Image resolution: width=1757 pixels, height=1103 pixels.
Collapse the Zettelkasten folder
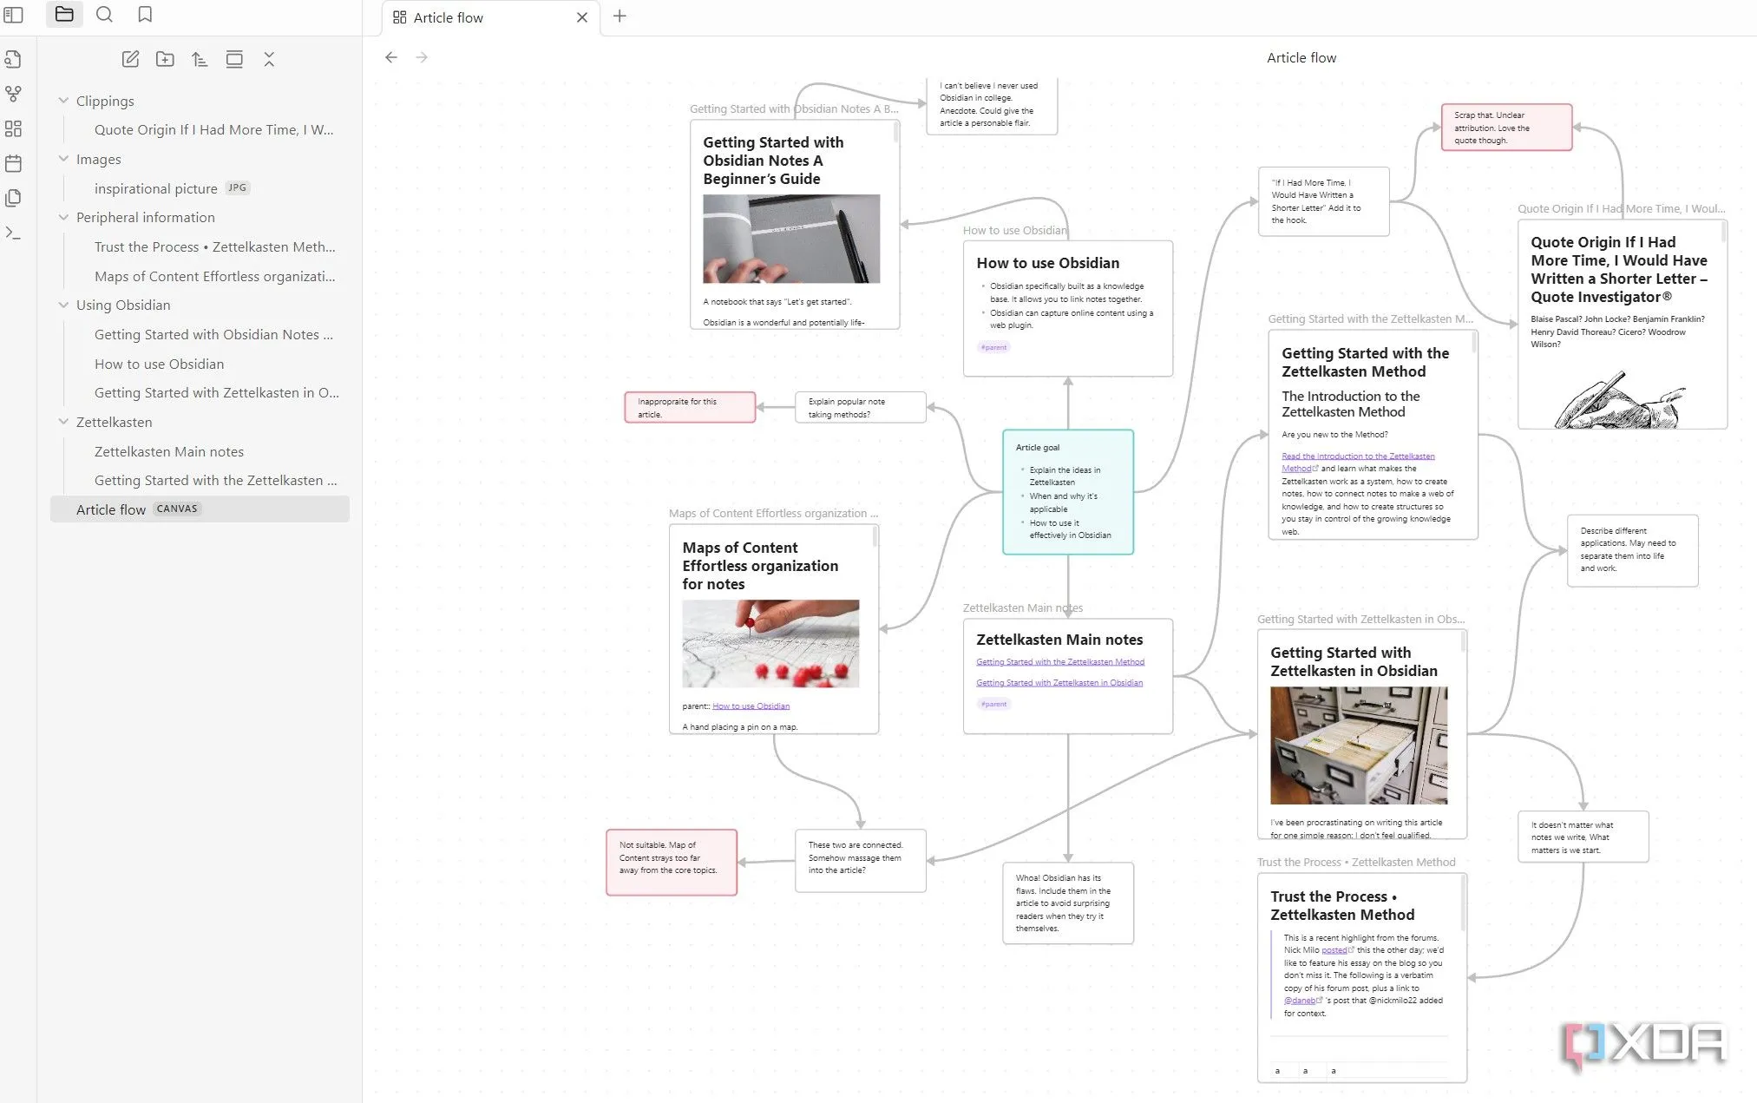[x=63, y=422]
